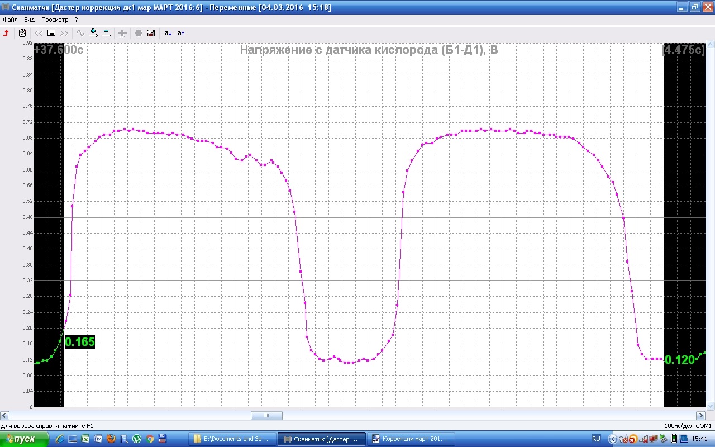This screenshot has height=447, width=715.
Task: Click the network signal tray icon
Action: tap(643, 439)
